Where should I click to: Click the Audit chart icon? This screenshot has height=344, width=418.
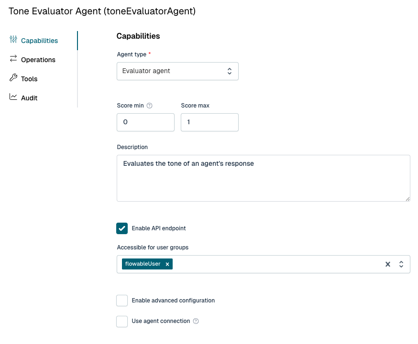[13, 97]
